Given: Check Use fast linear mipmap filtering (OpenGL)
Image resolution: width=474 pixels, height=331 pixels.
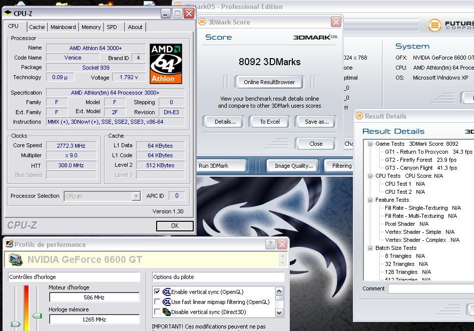Looking at the screenshot, I should 157,301.
